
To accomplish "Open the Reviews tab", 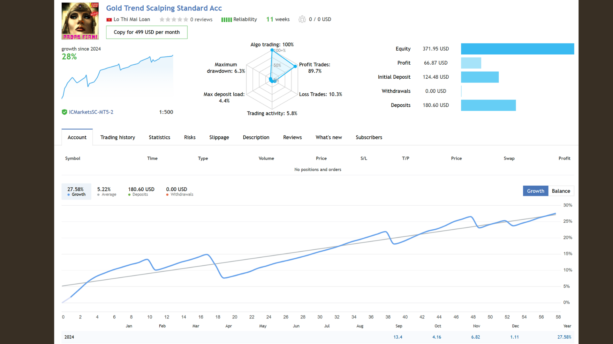I will coord(292,137).
